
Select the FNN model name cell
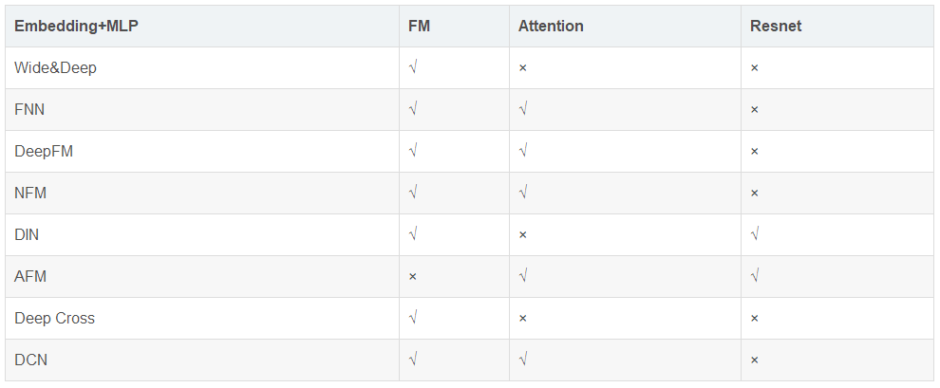tap(29, 110)
